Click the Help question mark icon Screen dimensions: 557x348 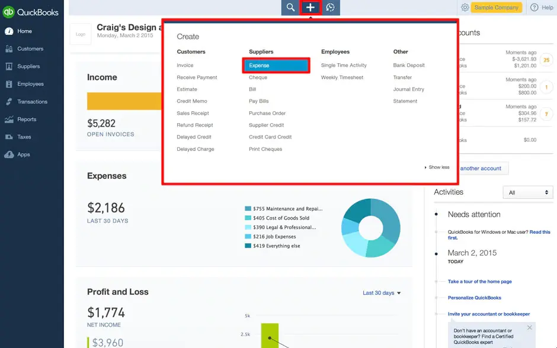pyautogui.click(x=534, y=8)
